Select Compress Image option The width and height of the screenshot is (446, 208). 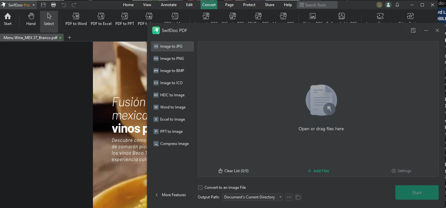pos(172,144)
